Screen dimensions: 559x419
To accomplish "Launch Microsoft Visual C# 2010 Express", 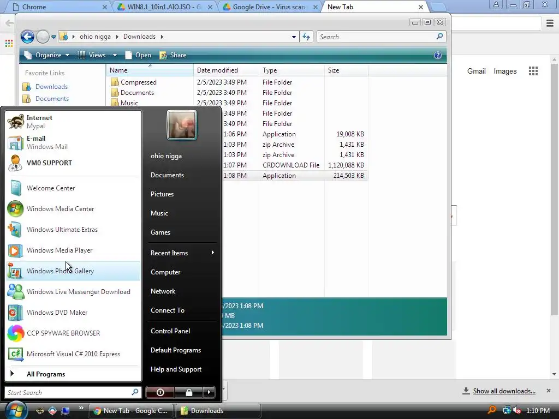I will coord(73,354).
